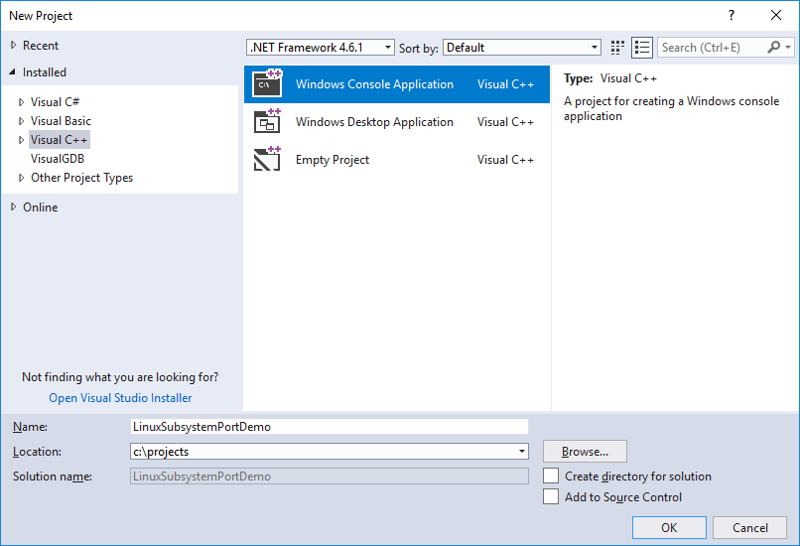Expand the Visual C# node

(x=21, y=102)
